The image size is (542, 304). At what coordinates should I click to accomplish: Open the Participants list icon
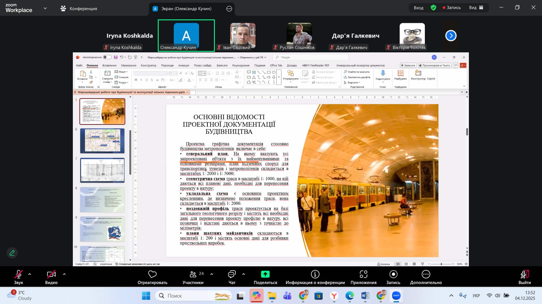(193, 274)
